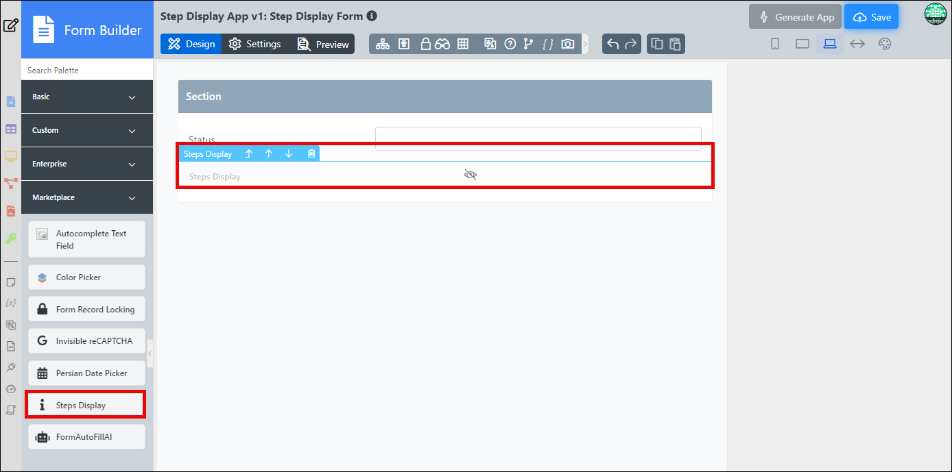Paste element from clipboard
Viewport: 952px width, 472px height.
click(x=675, y=44)
